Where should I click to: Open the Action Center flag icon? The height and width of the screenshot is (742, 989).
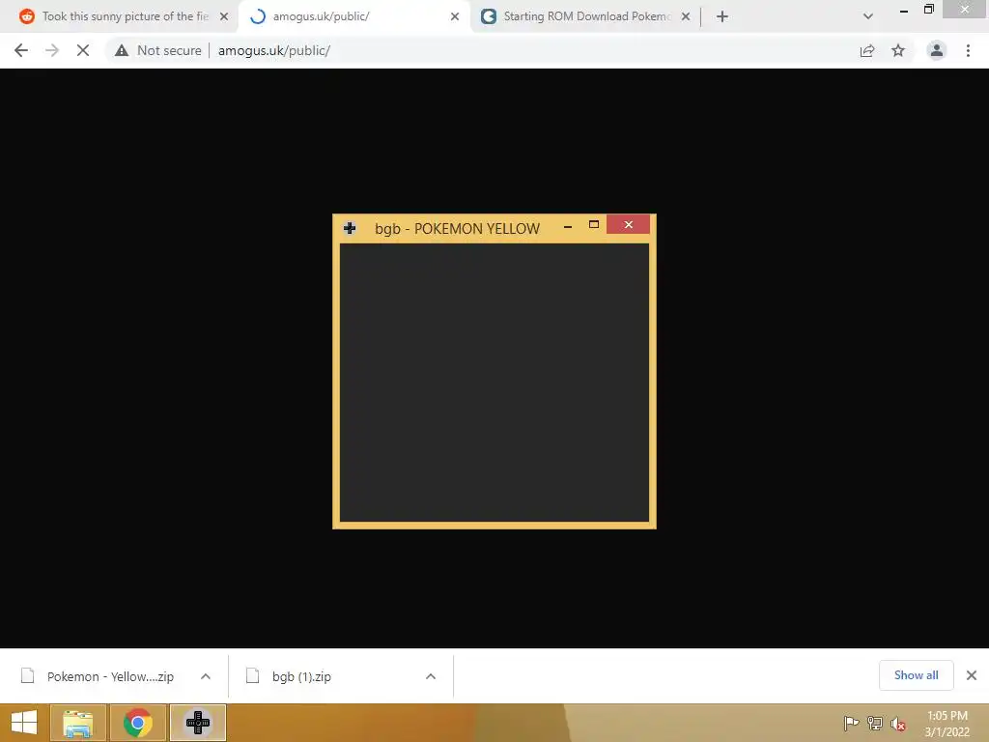(851, 723)
